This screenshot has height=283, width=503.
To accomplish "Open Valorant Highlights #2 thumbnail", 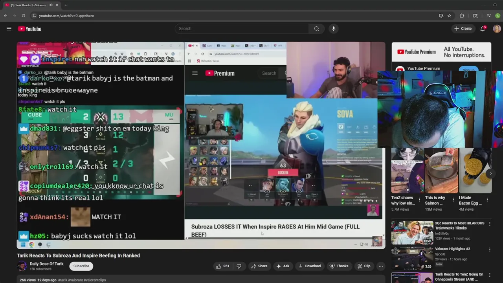I will [412, 258].
